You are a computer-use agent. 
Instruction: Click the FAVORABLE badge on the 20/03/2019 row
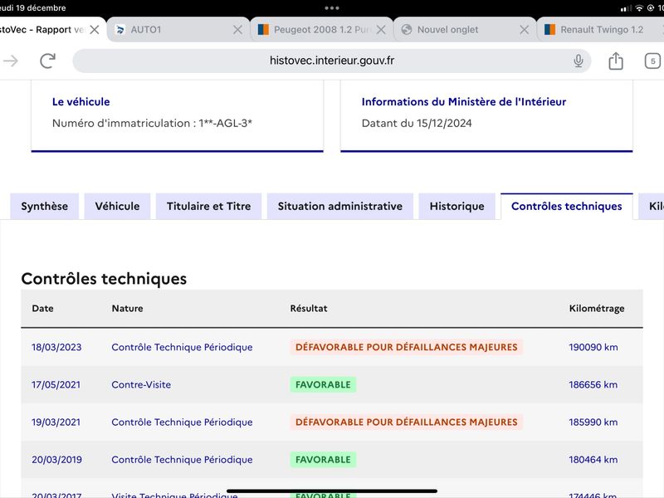click(323, 460)
